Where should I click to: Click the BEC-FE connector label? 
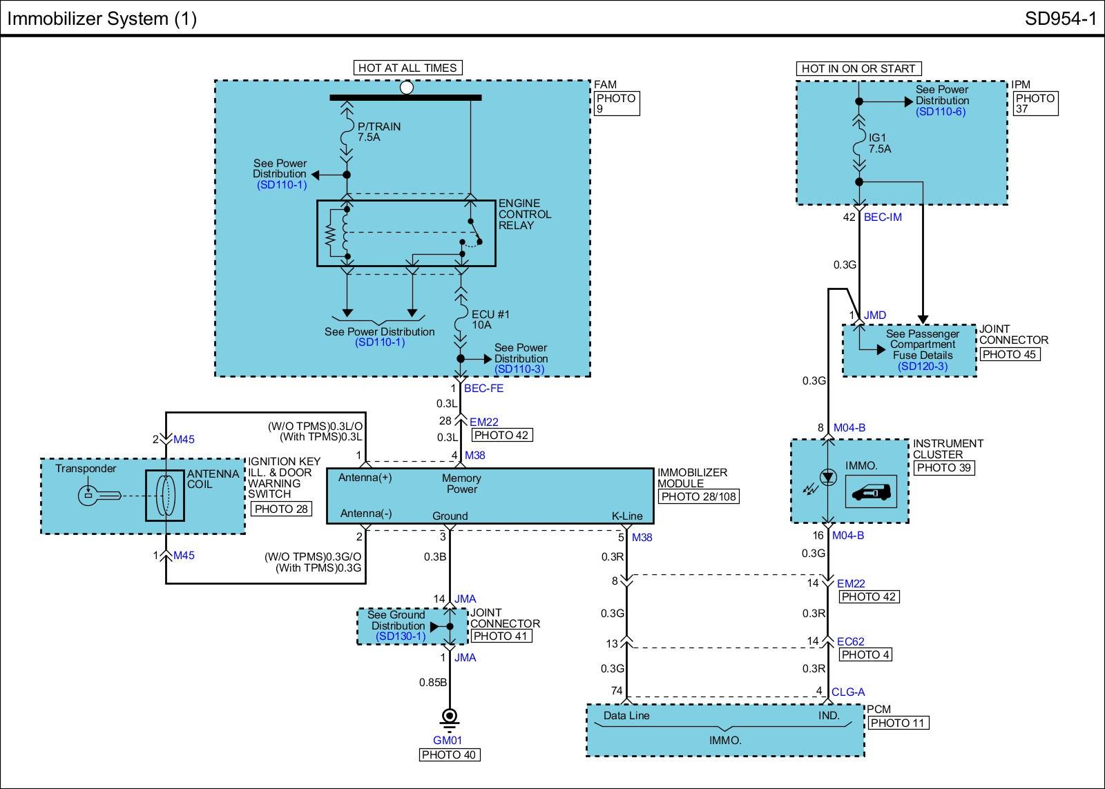[483, 389]
